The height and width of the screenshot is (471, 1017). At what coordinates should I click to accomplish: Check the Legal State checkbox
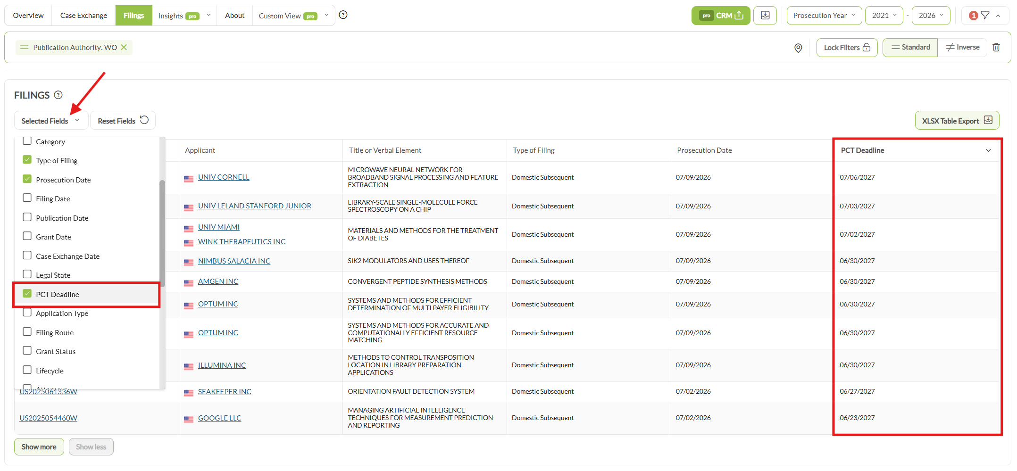pos(27,274)
